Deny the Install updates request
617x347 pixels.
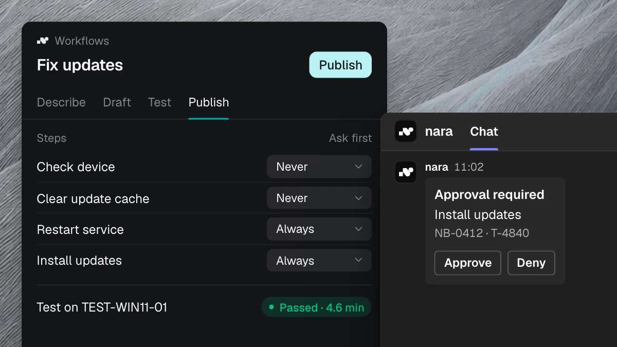tap(531, 263)
